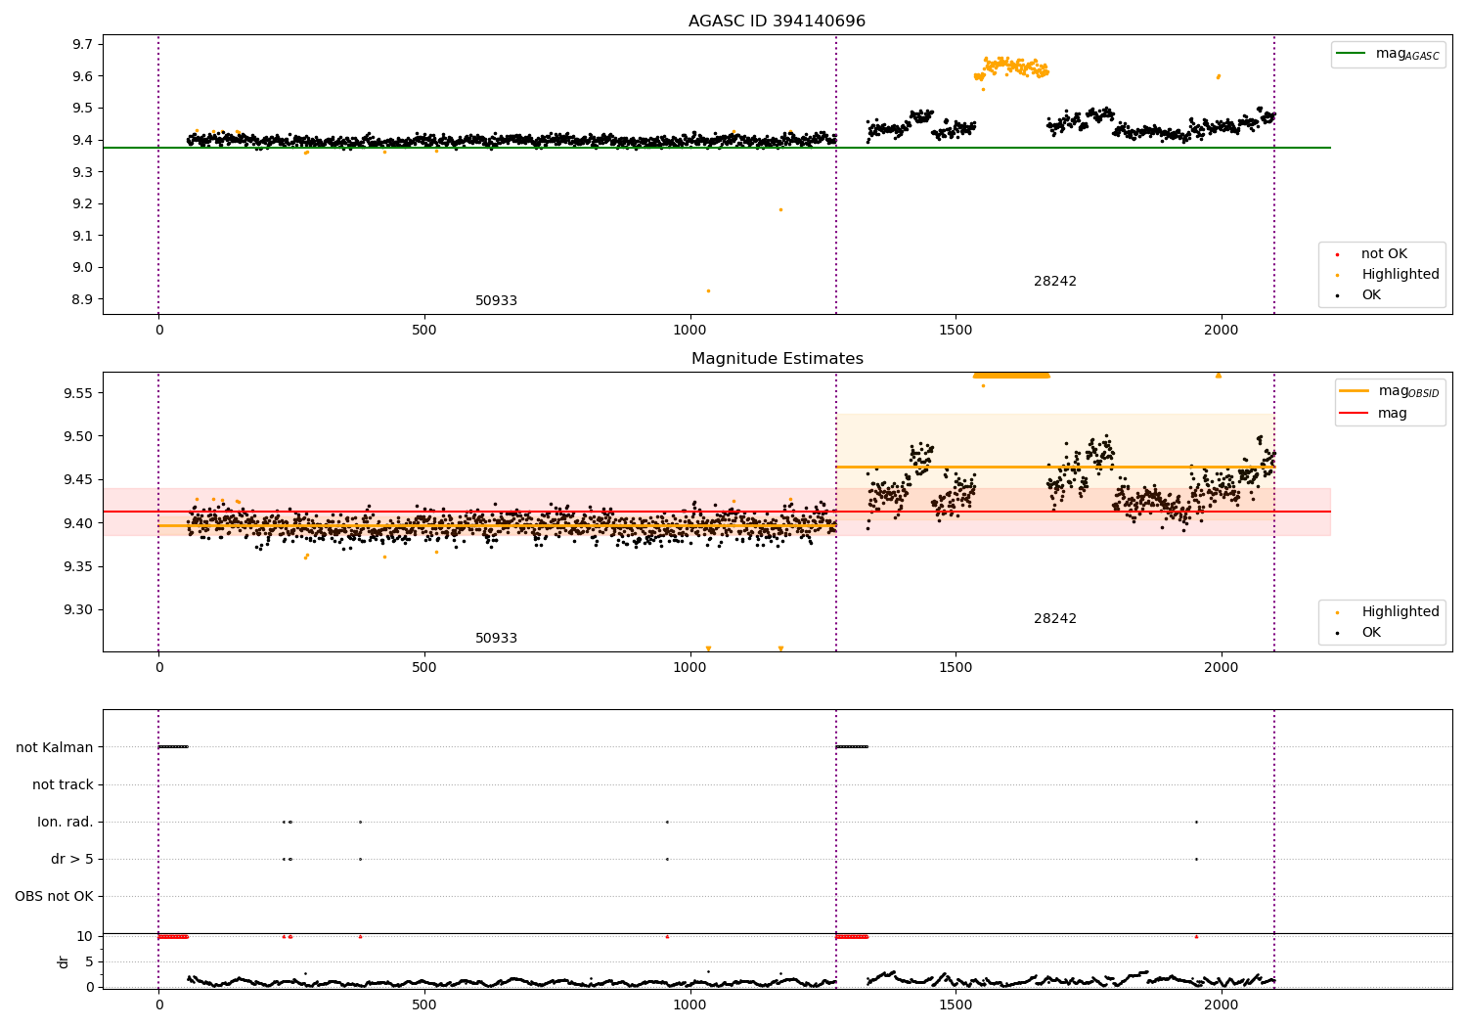Click the x-axis tick "500" under middle plot
The width and height of the screenshot is (1467, 1027).
[424, 668]
